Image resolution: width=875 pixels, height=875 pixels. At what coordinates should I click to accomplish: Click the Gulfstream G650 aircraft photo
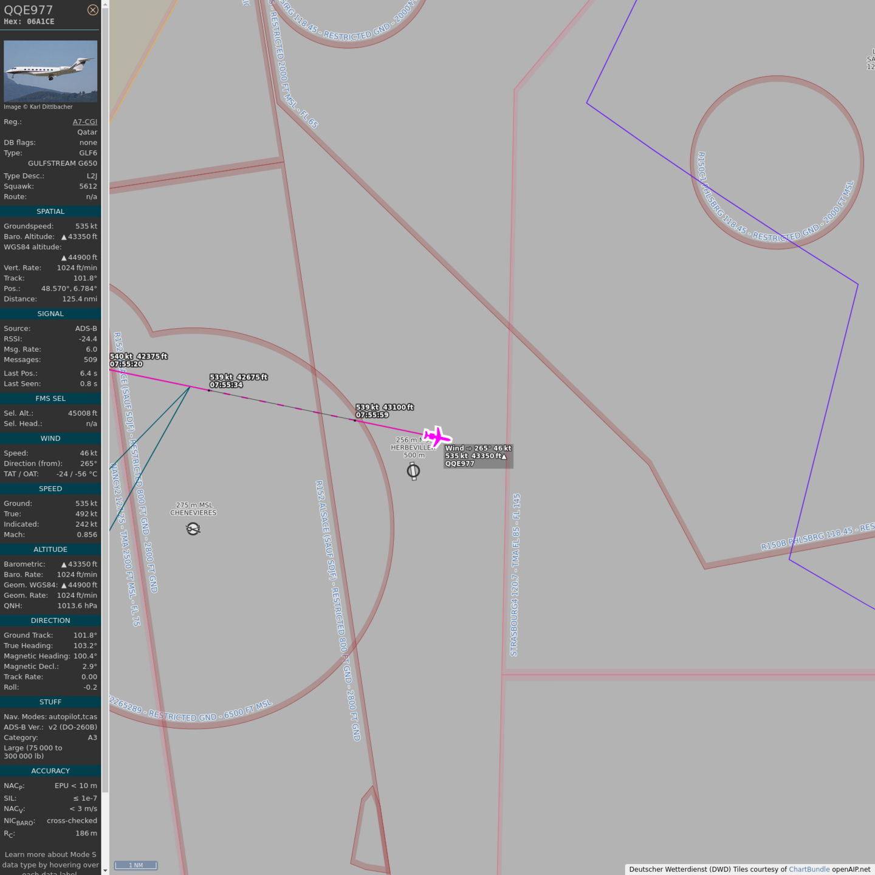(50, 71)
